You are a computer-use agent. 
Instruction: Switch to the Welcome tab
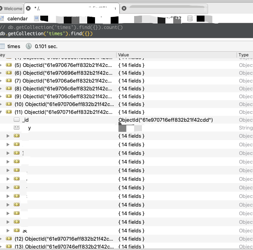coord(13,8)
